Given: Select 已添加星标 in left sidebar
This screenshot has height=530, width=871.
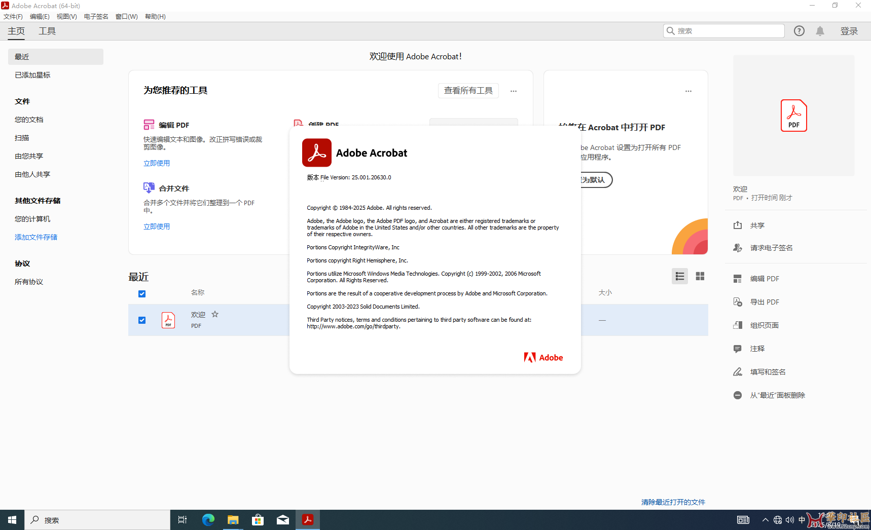Looking at the screenshot, I should click(32, 75).
